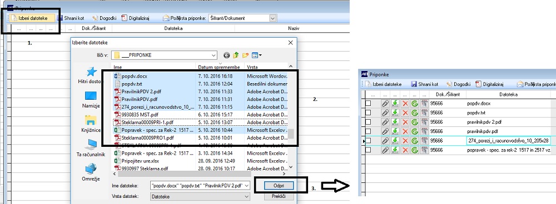Tick the checkbox for pravilnikpdv 2.pdf row

[x=369, y=122]
